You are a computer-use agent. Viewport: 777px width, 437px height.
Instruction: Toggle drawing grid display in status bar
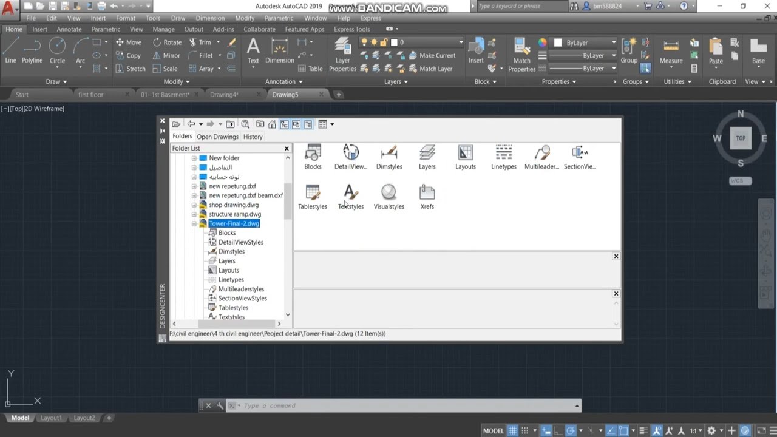click(x=513, y=430)
